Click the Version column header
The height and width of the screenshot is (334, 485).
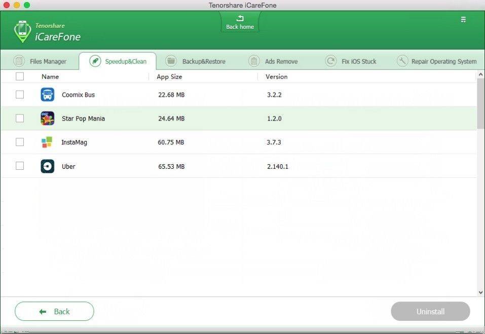click(x=277, y=77)
